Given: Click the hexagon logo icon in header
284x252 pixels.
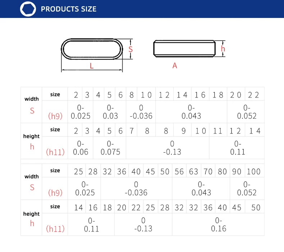Looking at the screenshot, I should (x=28, y=9).
